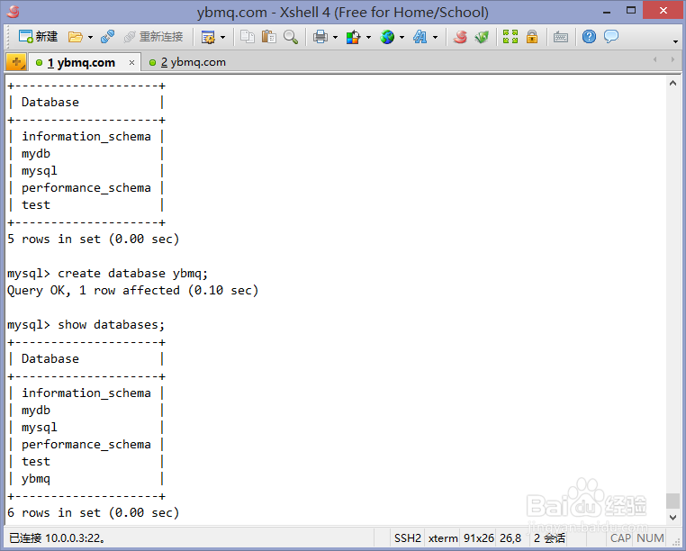Click the Xshell app icon in title bar
This screenshot has height=551, width=686.
pos(14,12)
